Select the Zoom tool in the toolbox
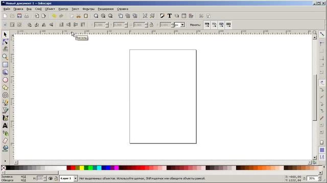327x183 pixels. click(5, 57)
